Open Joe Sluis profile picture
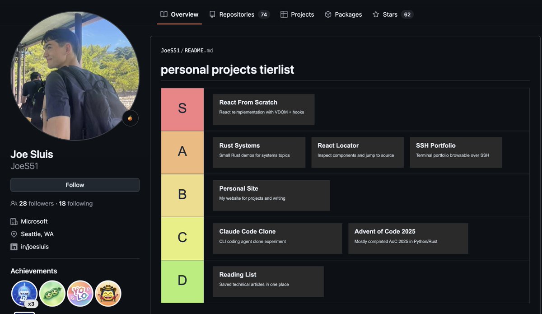Viewport: 542px width, 314px height. [x=75, y=76]
